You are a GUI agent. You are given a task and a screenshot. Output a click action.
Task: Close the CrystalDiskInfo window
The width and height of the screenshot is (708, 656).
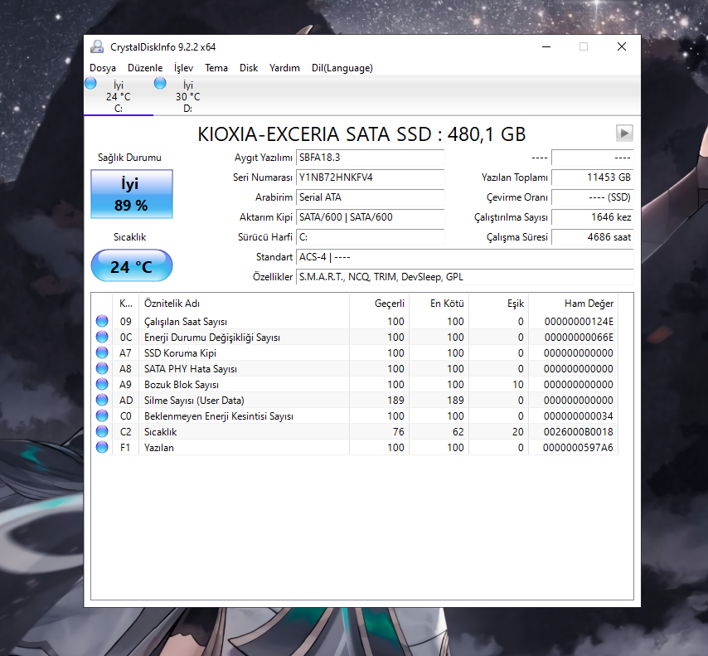(621, 46)
